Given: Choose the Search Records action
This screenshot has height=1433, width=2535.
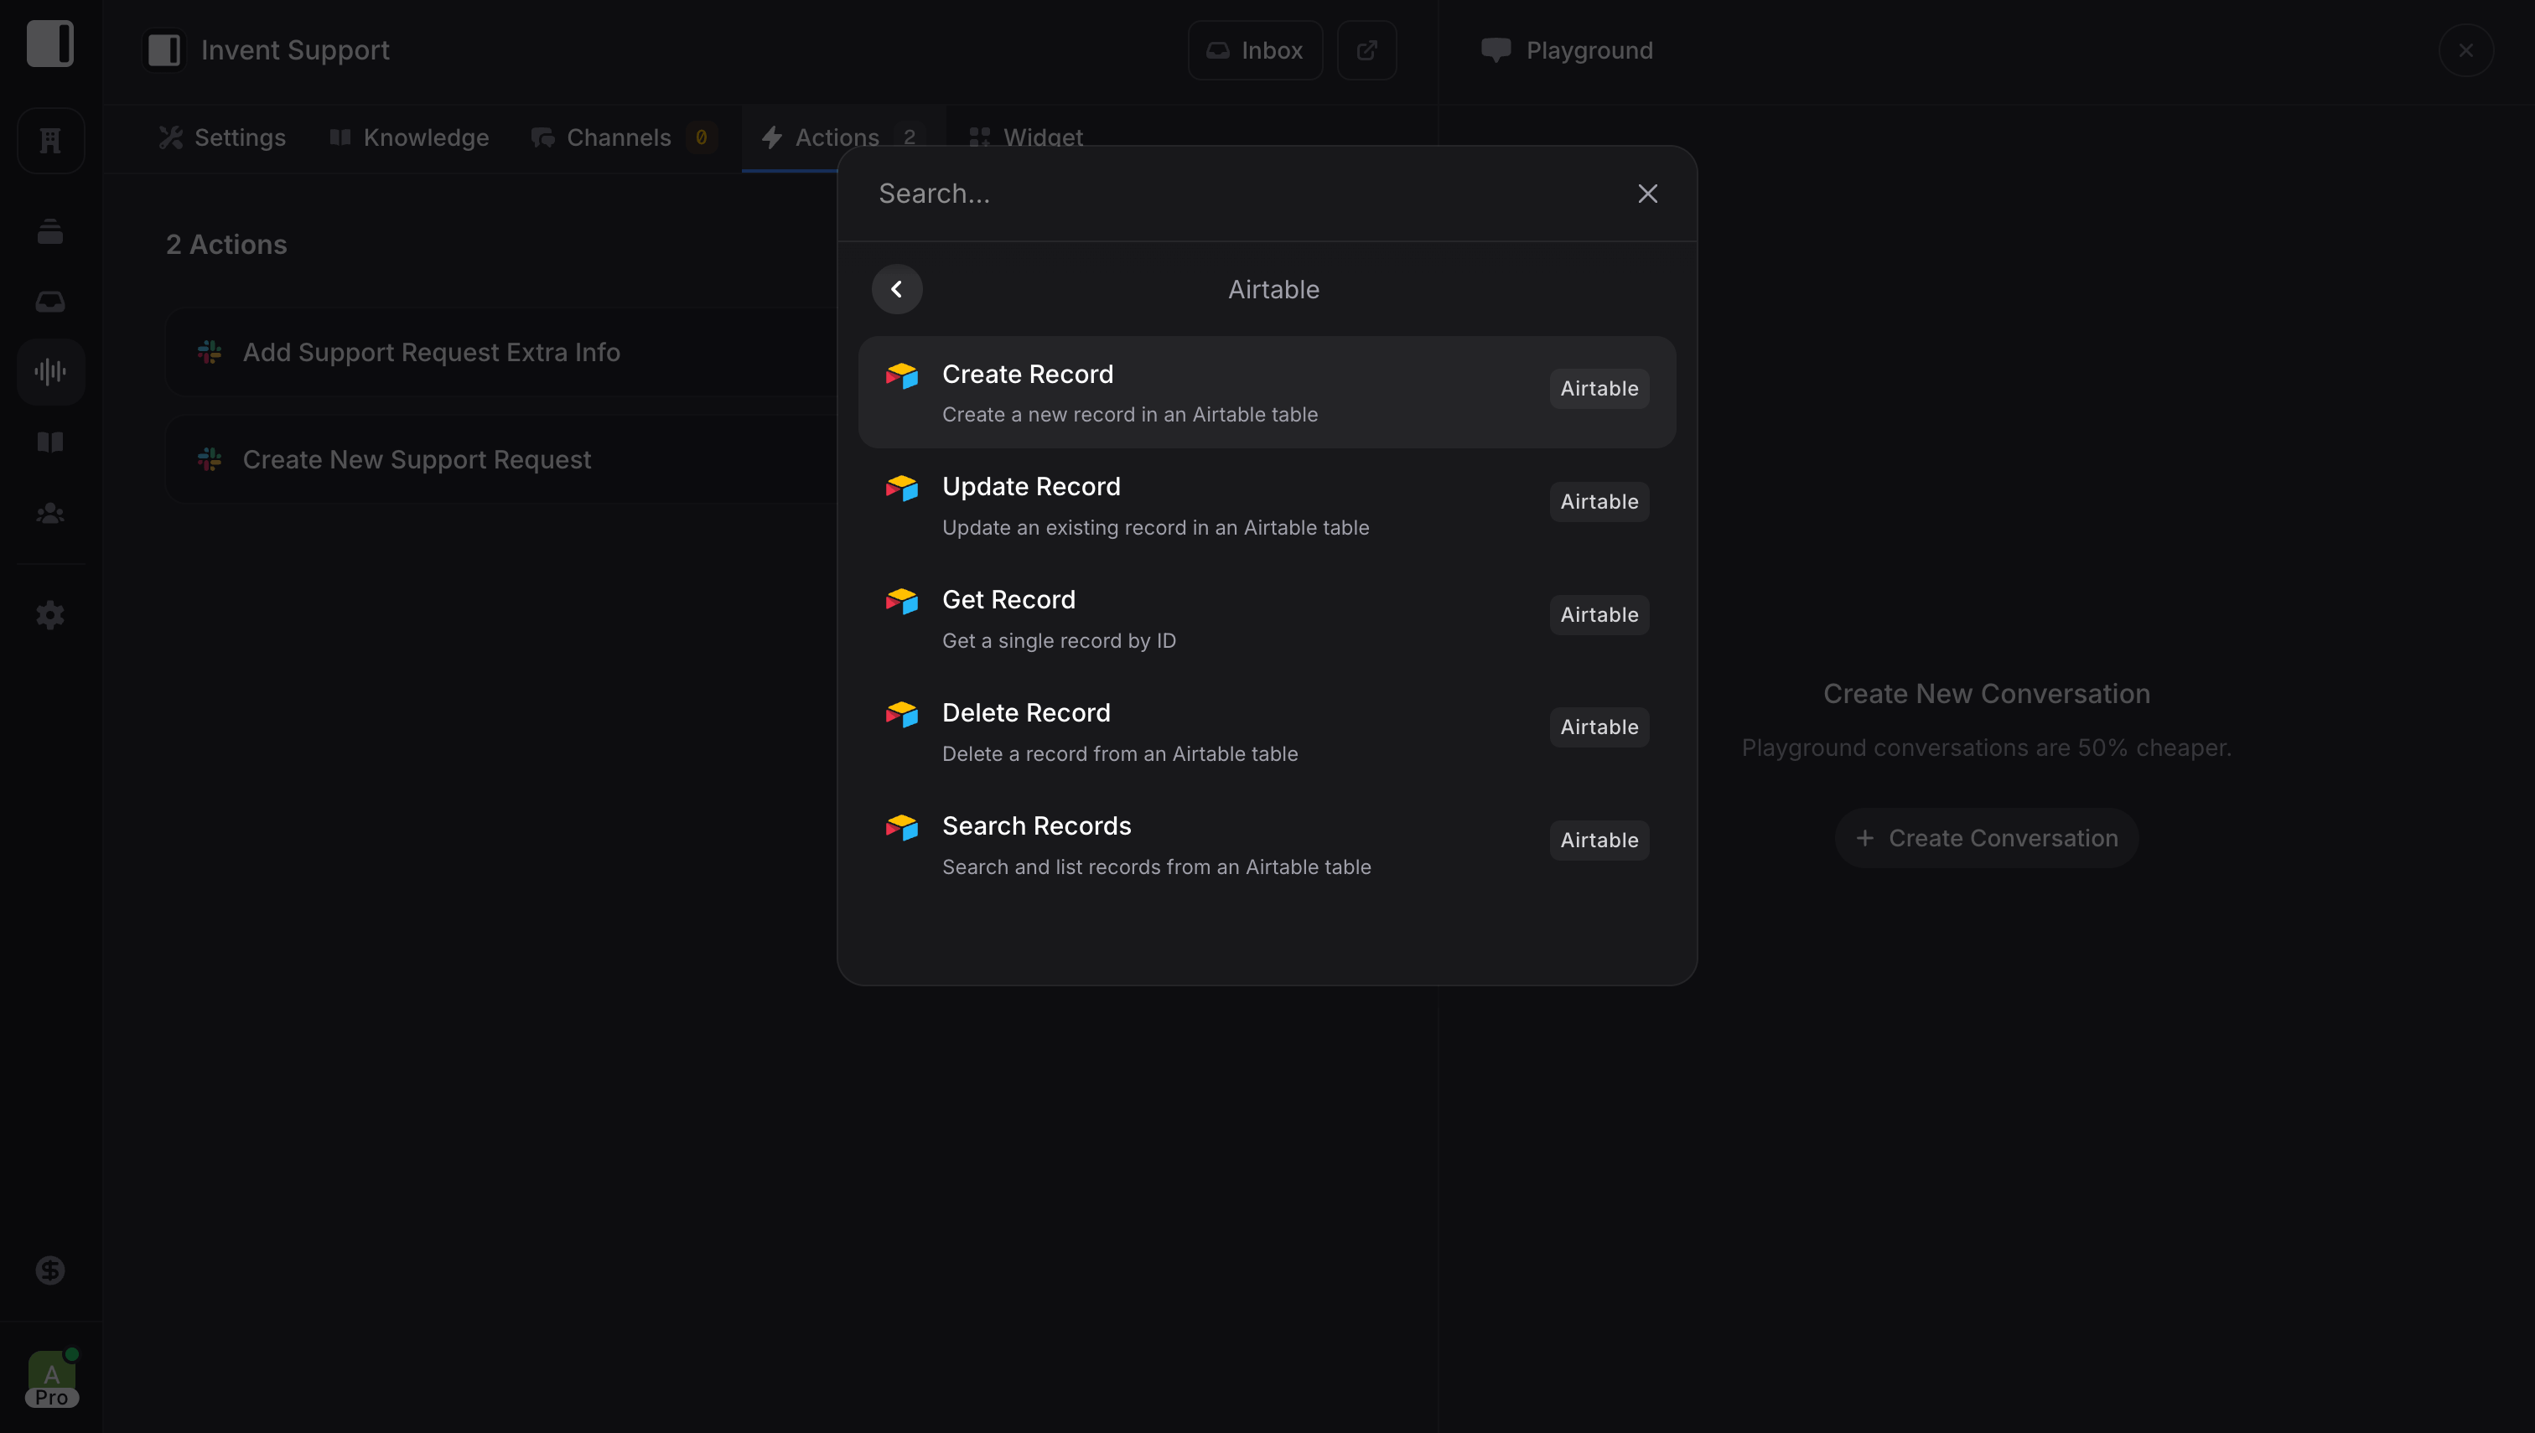Looking at the screenshot, I should coord(1267,846).
